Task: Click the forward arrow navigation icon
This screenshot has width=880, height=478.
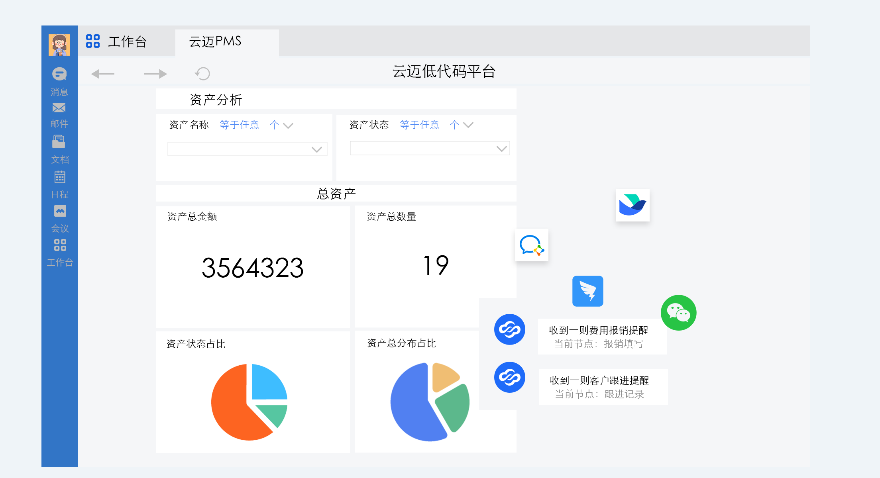Action: [155, 74]
